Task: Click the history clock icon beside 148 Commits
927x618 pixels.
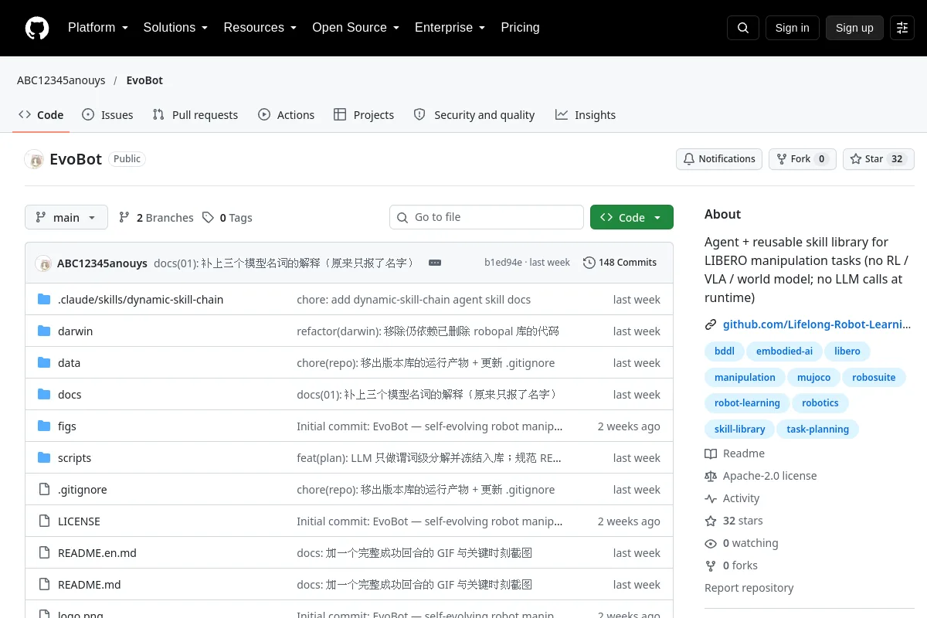Action: [589, 263]
